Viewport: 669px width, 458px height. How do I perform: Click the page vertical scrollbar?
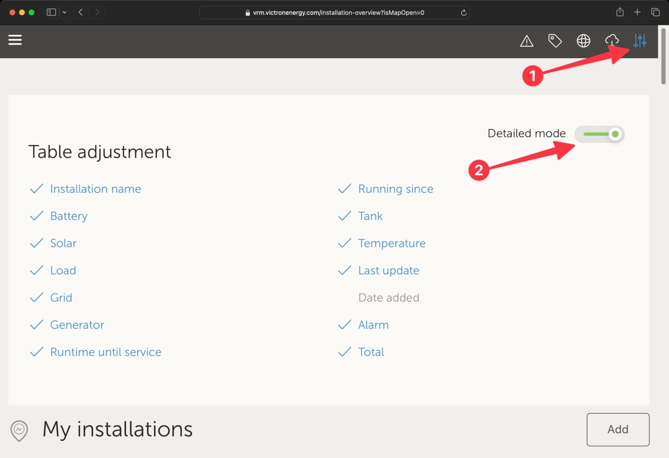pyautogui.click(x=663, y=56)
